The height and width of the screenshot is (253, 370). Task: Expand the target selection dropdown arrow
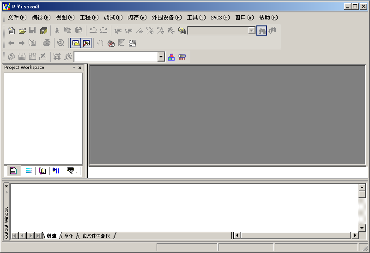click(x=161, y=57)
